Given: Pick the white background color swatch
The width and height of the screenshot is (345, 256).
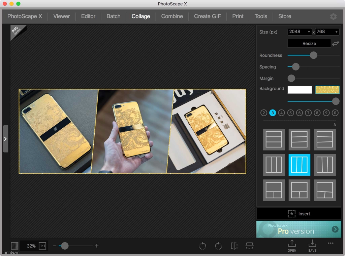Looking at the screenshot, I should (x=300, y=90).
